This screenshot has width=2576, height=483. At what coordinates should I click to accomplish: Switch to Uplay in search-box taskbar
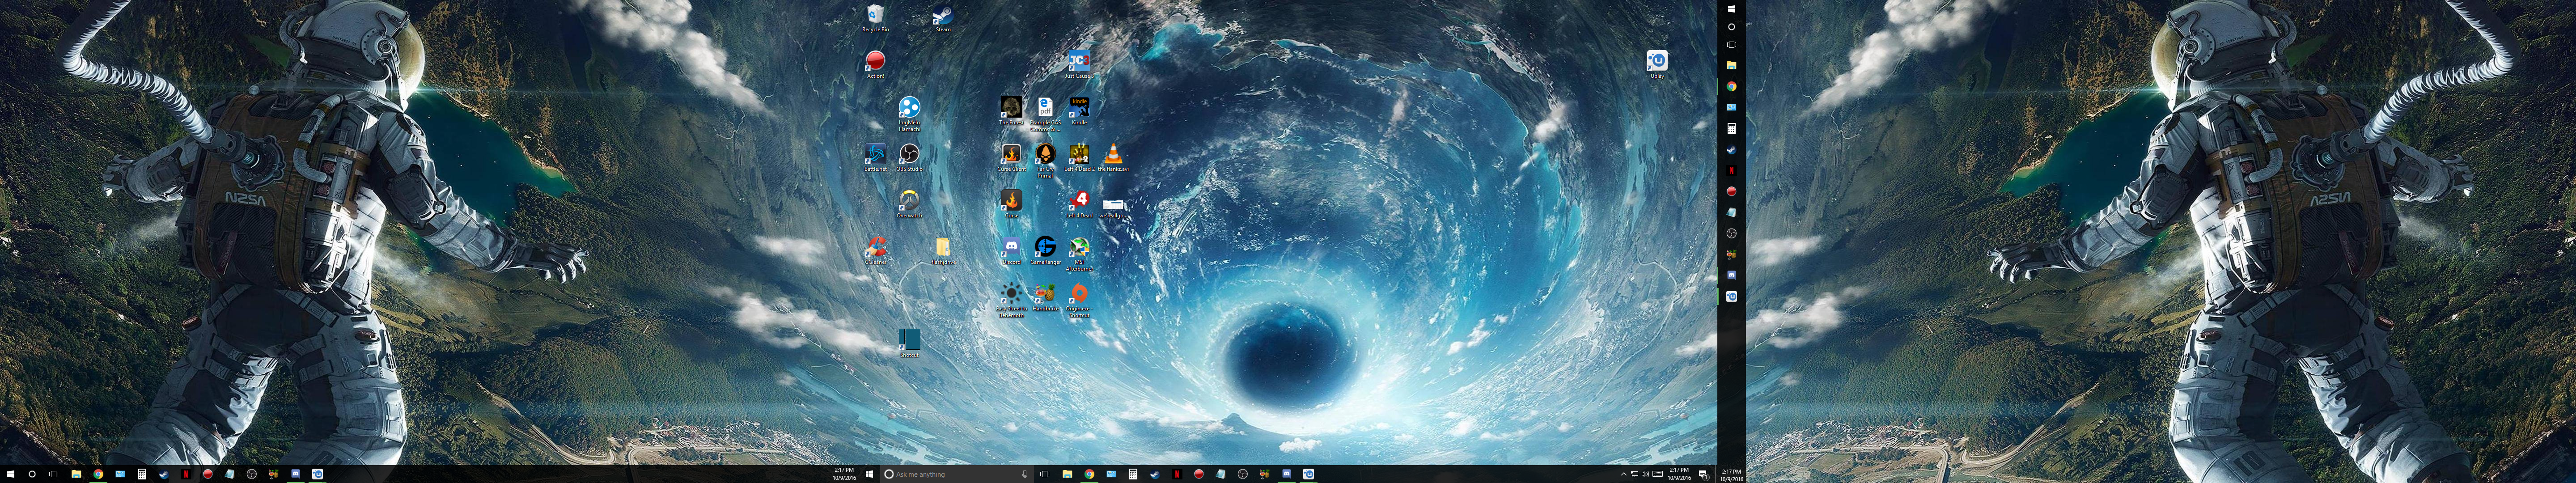coord(1308,474)
